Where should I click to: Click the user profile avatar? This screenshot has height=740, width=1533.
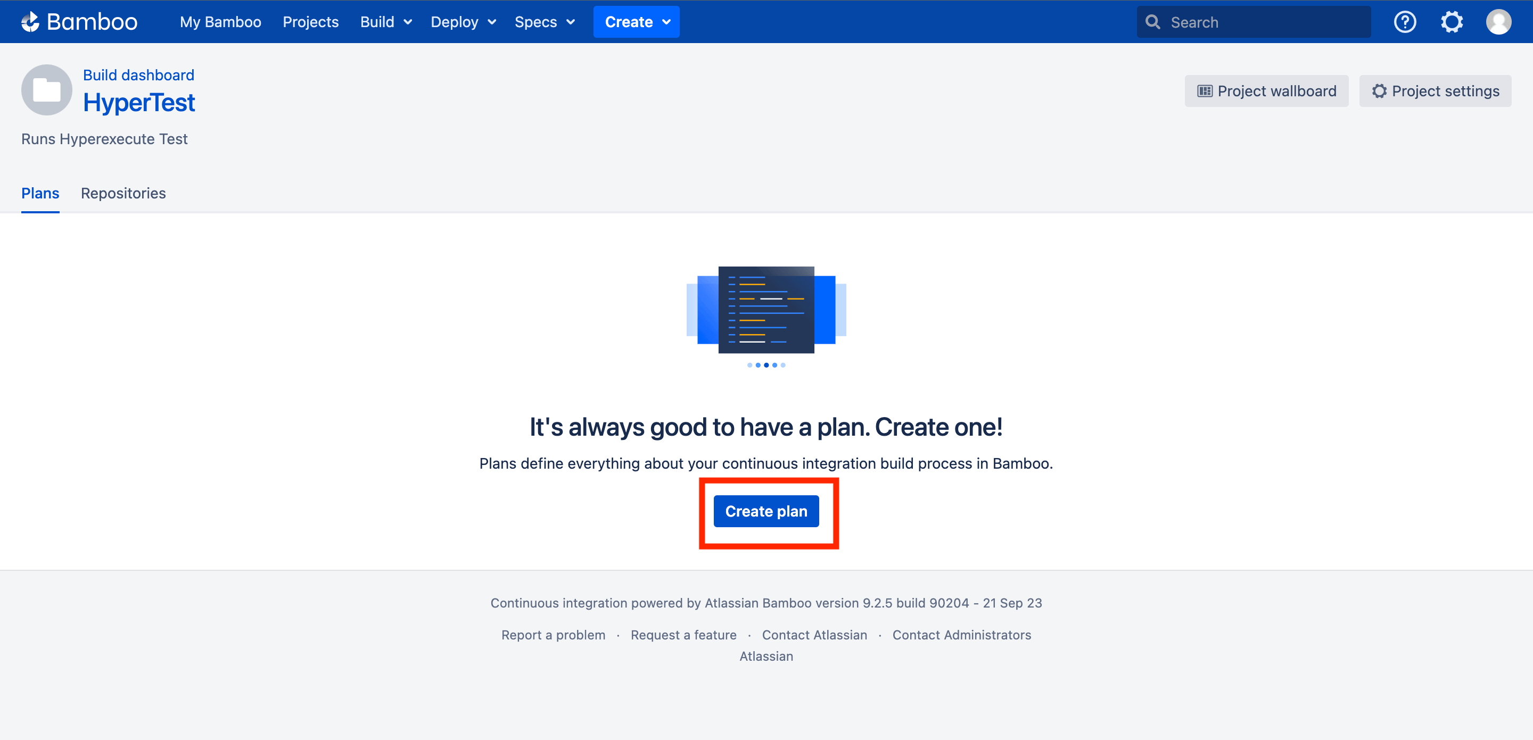[1498, 22]
